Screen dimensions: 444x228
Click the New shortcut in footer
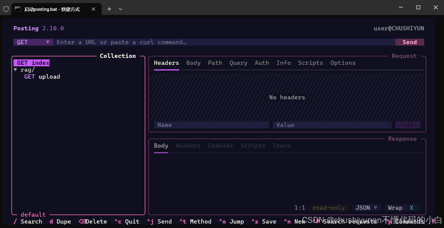294,221
